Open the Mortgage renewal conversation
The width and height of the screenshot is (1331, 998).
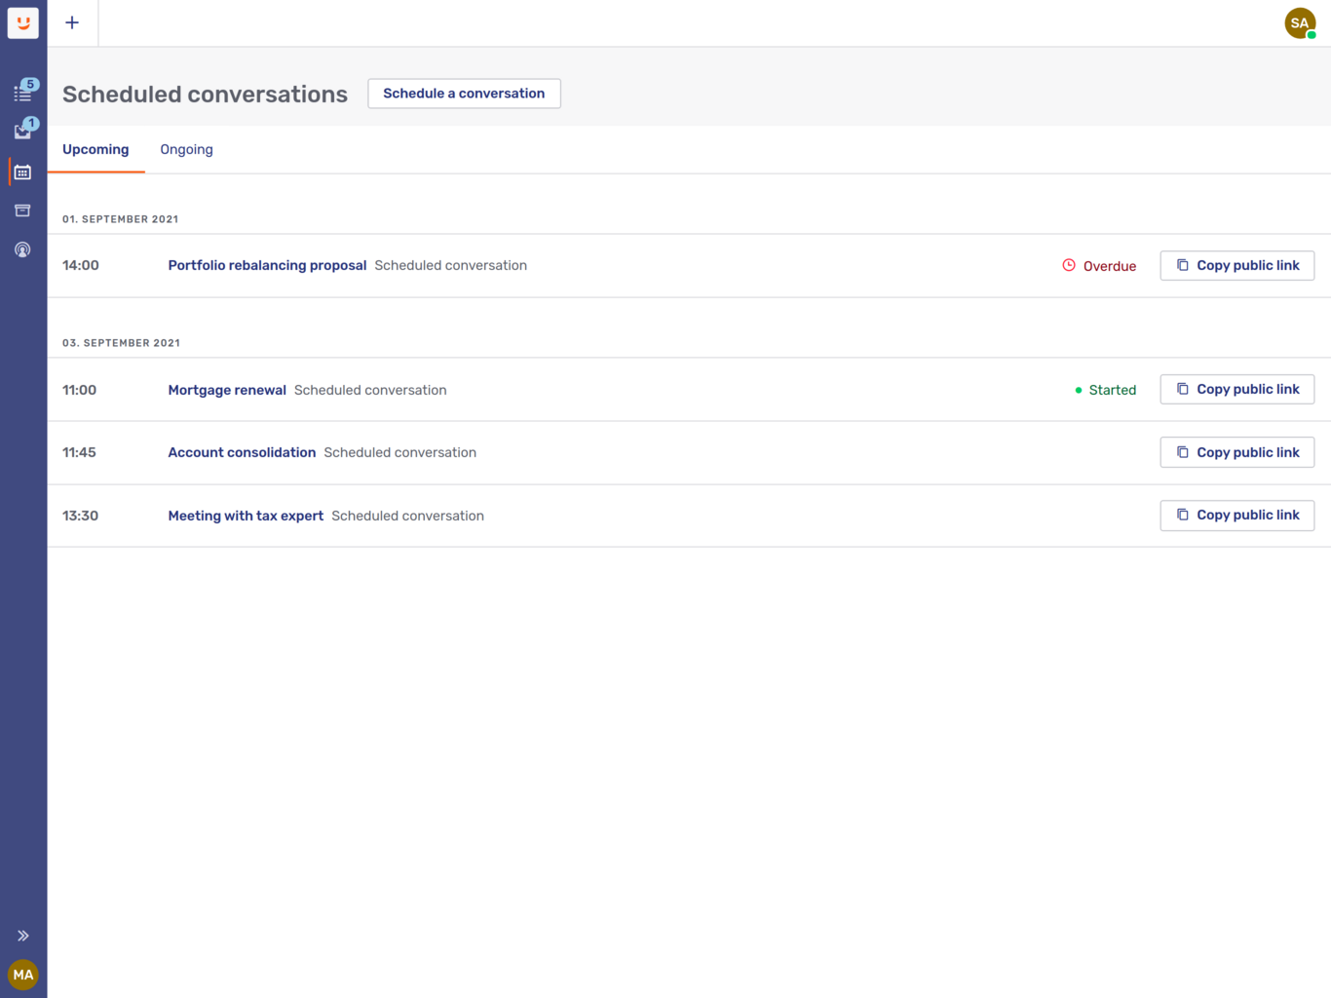[227, 390]
